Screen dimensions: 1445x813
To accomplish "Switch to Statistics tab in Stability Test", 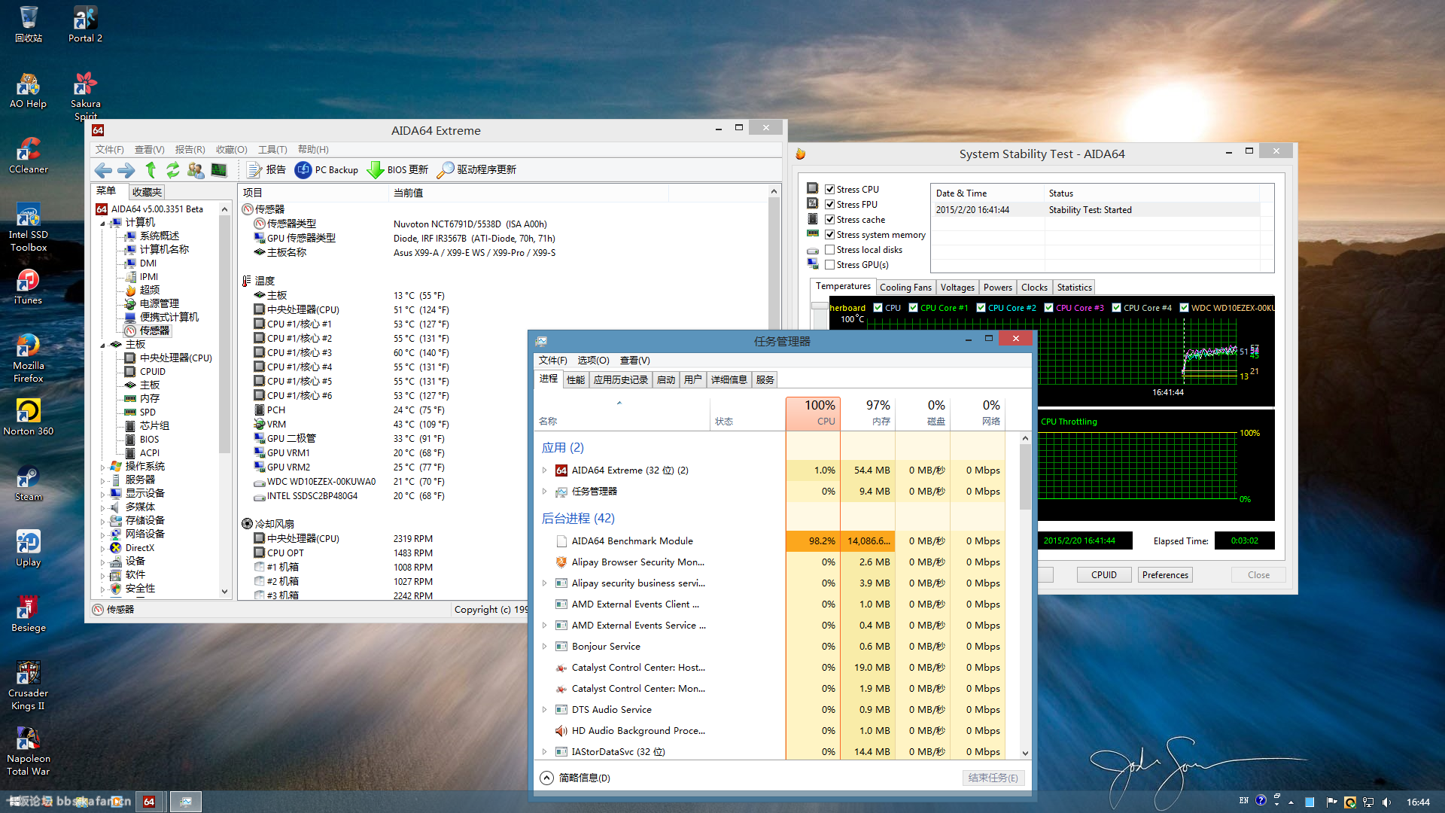I will click(1074, 288).
